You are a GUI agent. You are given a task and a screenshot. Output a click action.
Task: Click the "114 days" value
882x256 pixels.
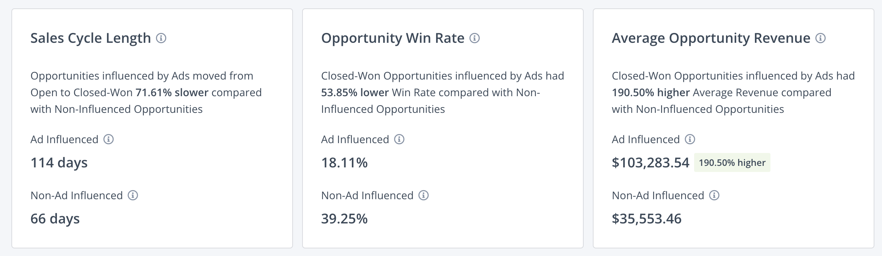tap(59, 163)
